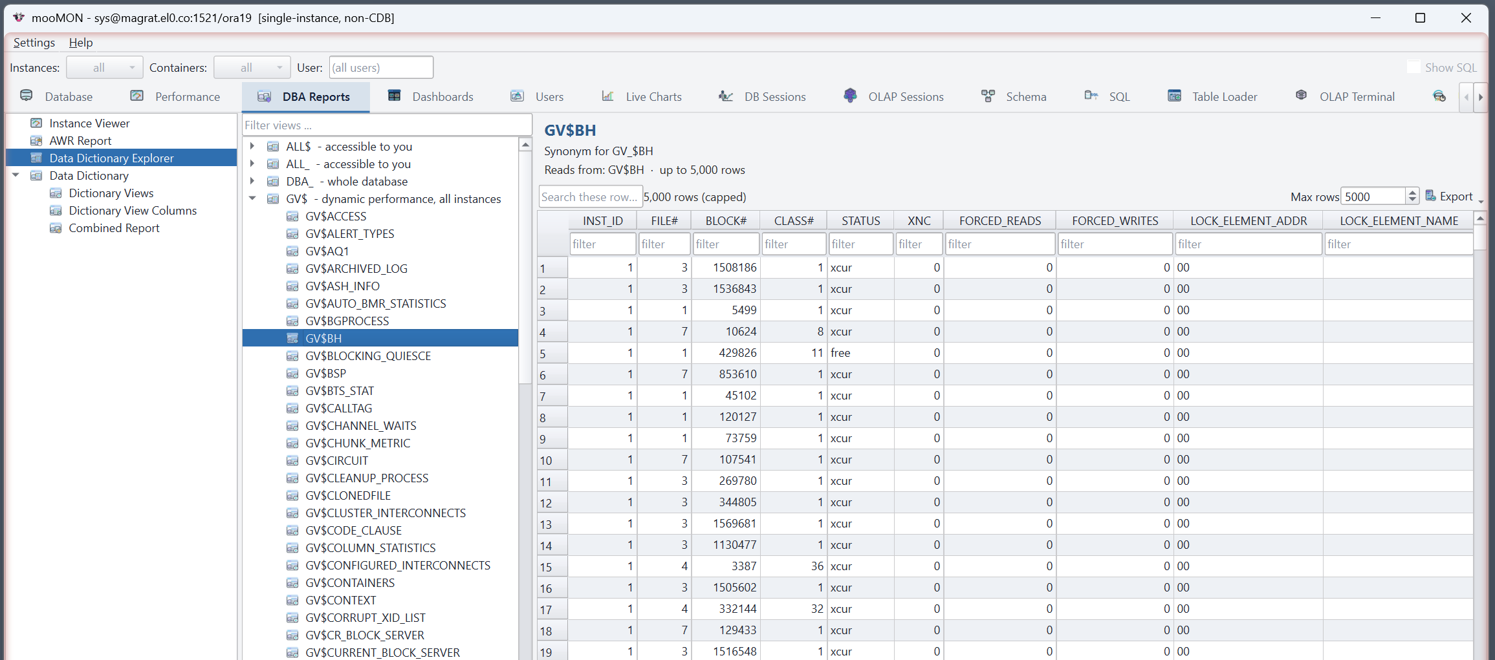Click the OLAP Sessions icon
This screenshot has height=660, width=1495.
[850, 96]
